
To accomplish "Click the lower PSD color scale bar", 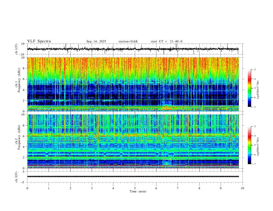I will (x=250, y=145).
